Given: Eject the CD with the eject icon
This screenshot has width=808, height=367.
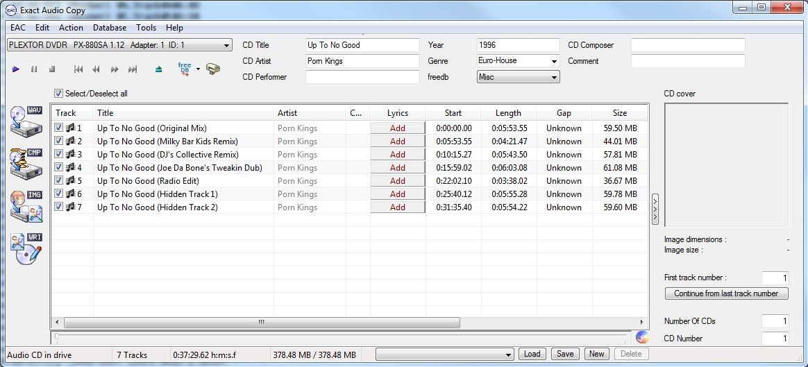Looking at the screenshot, I should coord(159,69).
